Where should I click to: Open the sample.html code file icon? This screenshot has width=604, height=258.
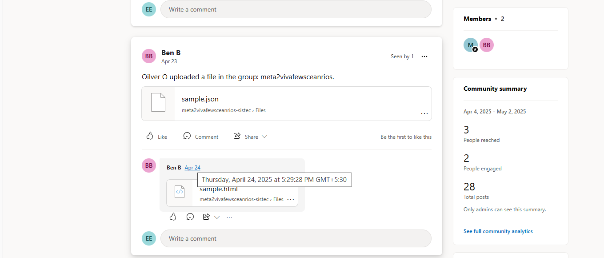tap(180, 192)
